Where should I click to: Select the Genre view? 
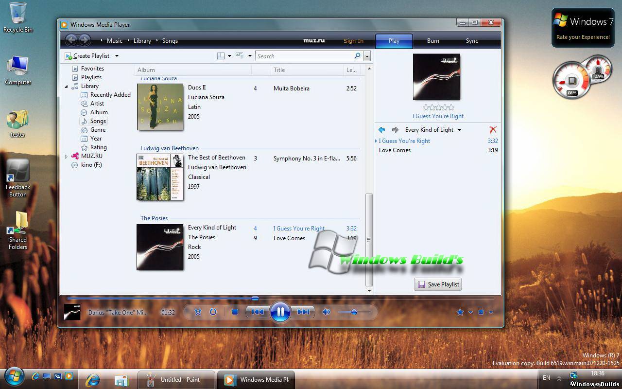point(98,130)
